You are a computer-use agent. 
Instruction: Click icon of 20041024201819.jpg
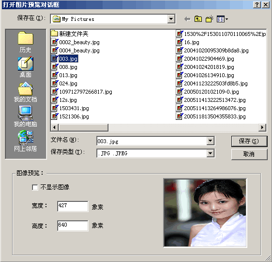click(180, 66)
